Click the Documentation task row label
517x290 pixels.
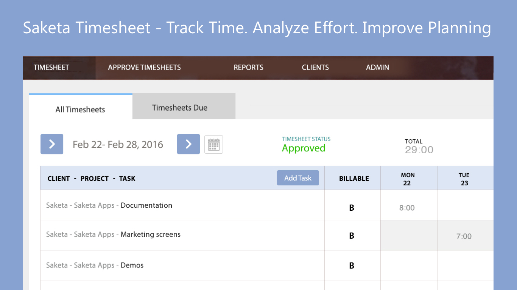146,205
